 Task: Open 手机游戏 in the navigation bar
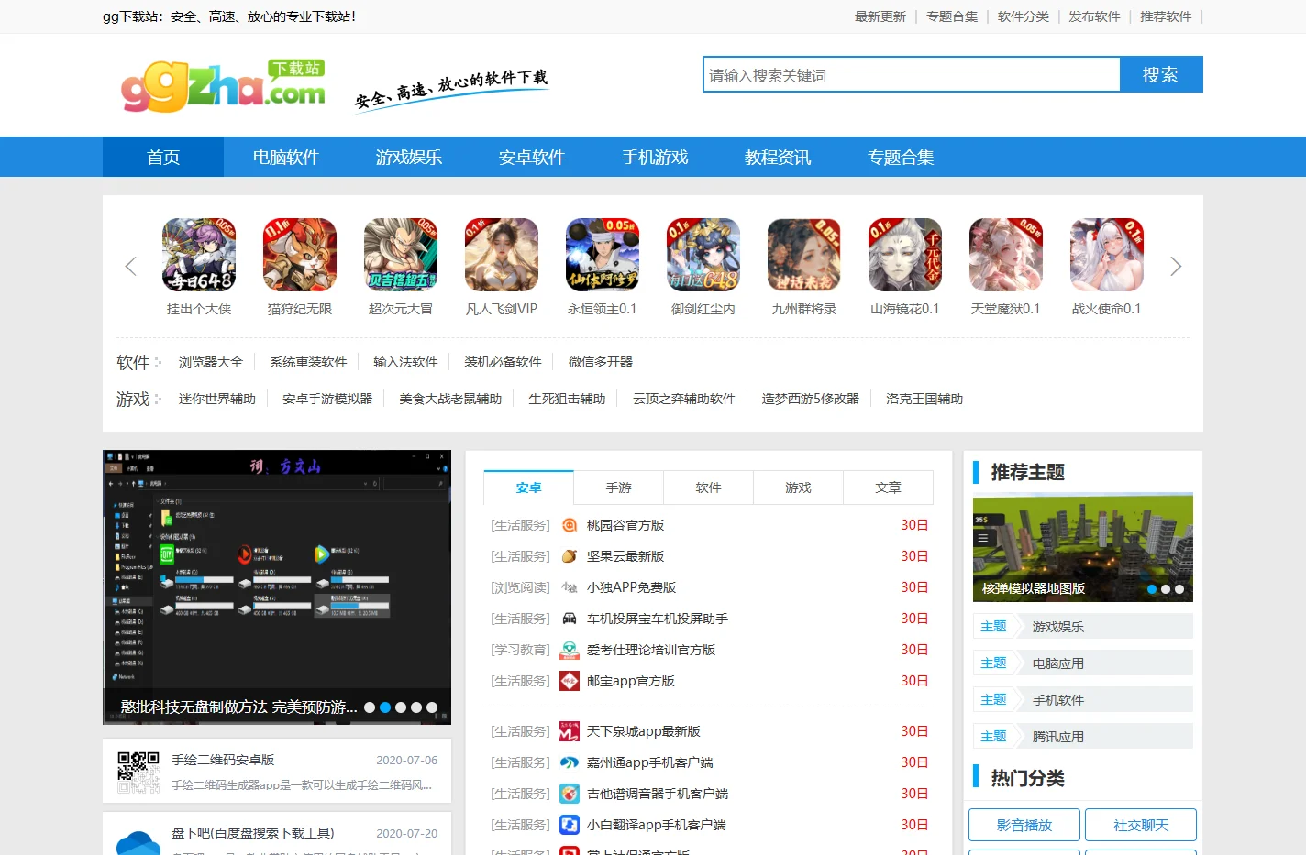tap(655, 157)
